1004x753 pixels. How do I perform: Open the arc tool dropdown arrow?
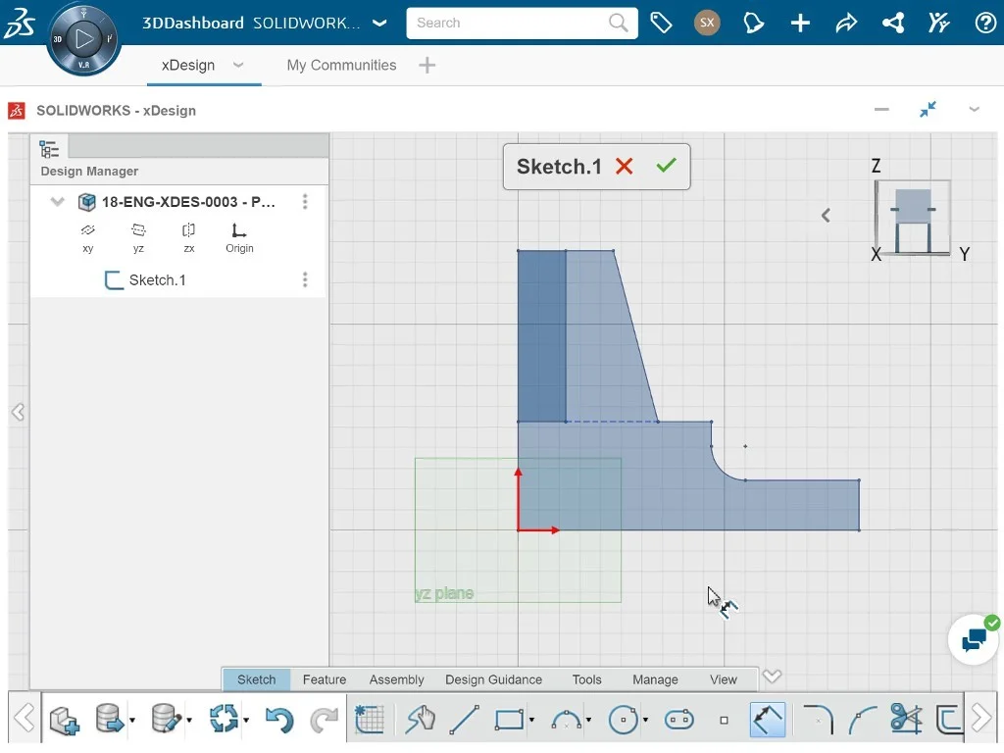pyautogui.click(x=588, y=721)
